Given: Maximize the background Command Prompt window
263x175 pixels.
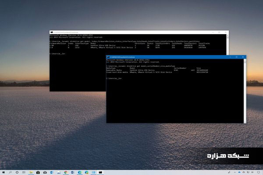Looking at the screenshot, I should pos(219,32).
